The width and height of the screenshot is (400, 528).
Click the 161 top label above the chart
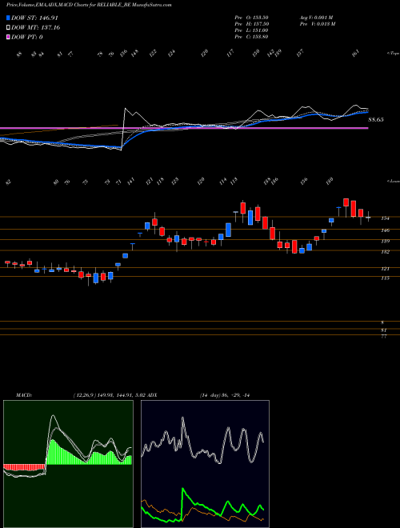[357, 54]
